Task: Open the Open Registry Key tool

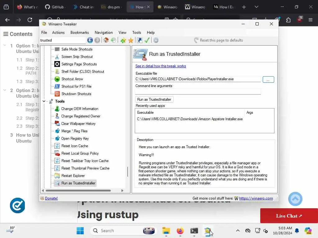Action: (x=75, y=139)
